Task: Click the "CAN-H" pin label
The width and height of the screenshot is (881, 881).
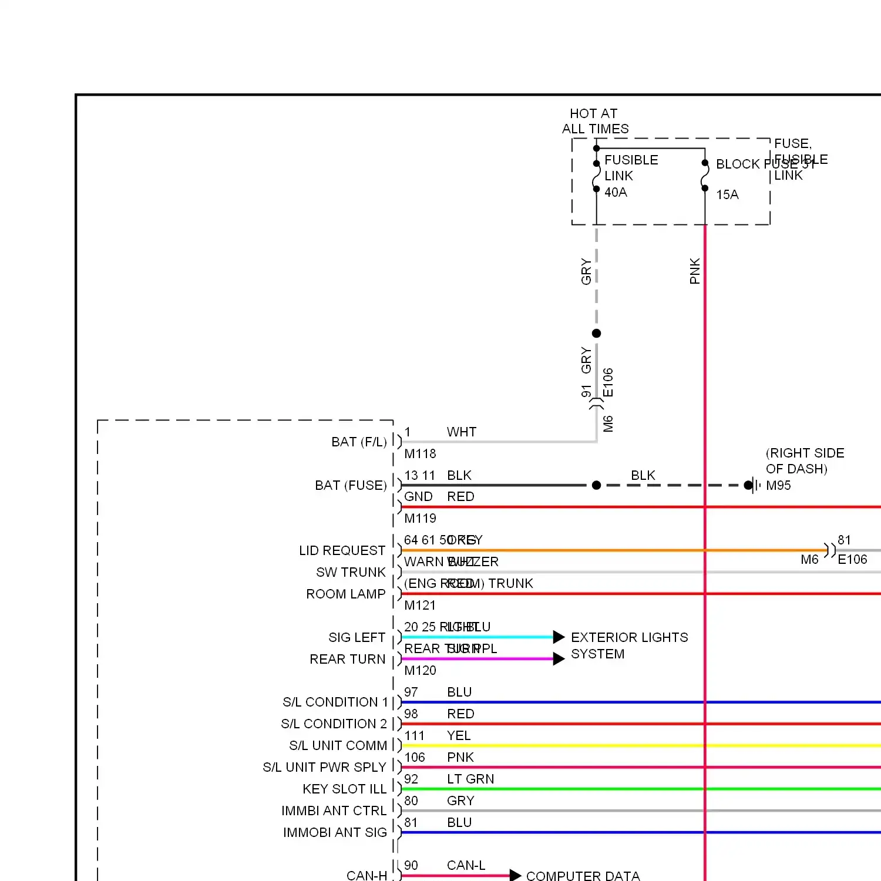Action: (366, 875)
